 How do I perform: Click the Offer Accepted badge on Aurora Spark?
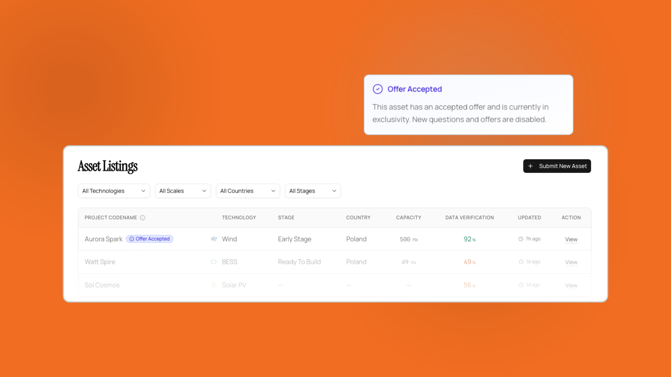(x=150, y=239)
